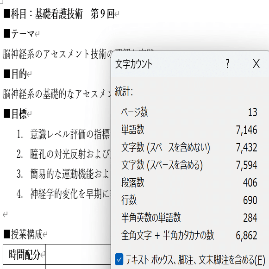Click the 時間配分 table cell
269x269 pixels.
click(x=25, y=255)
